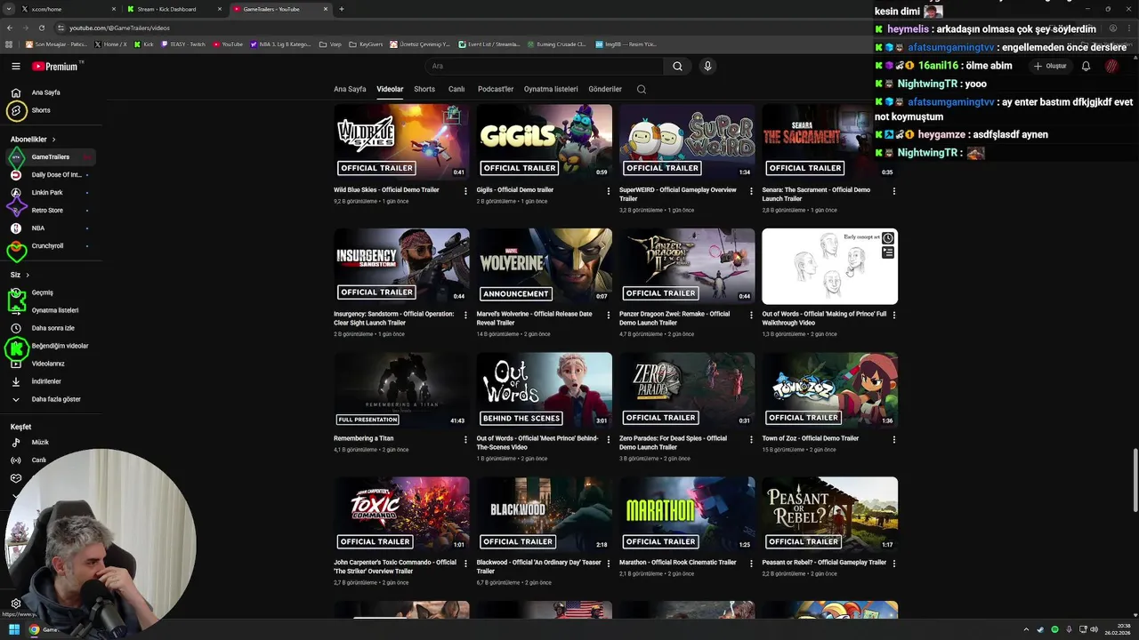The image size is (1139, 640).
Task: Open İndirilenler in sidebar
Action: pos(48,381)
